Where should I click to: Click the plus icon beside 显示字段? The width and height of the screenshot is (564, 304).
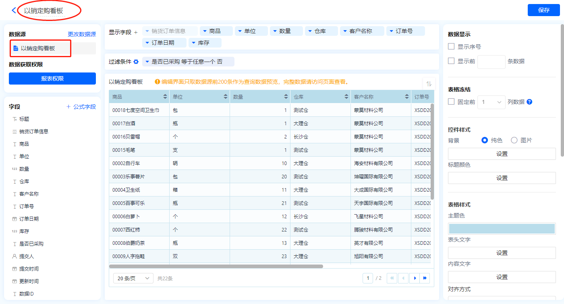136,32
